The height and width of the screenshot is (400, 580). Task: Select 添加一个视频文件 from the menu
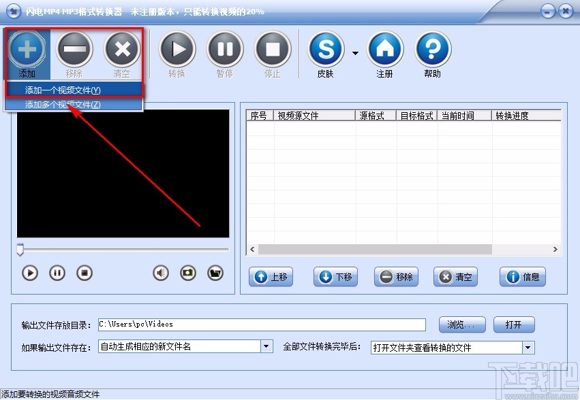[x=74, y=90]
